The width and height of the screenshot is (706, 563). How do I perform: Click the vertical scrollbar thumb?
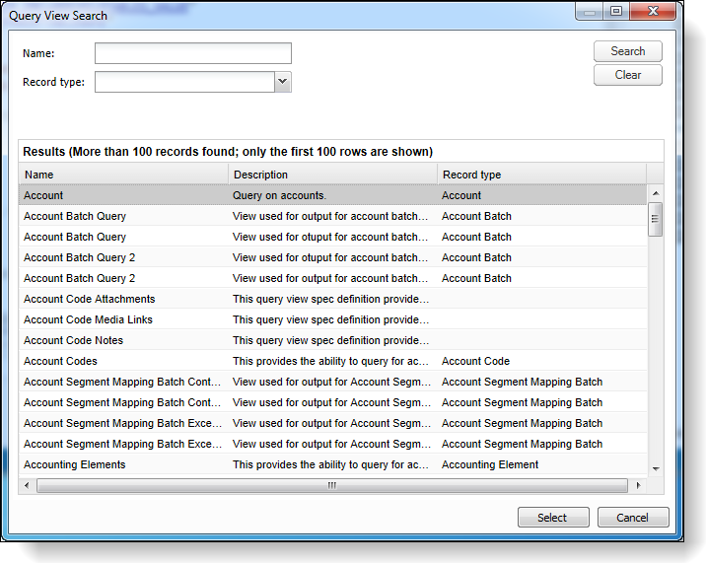[655, 219]
